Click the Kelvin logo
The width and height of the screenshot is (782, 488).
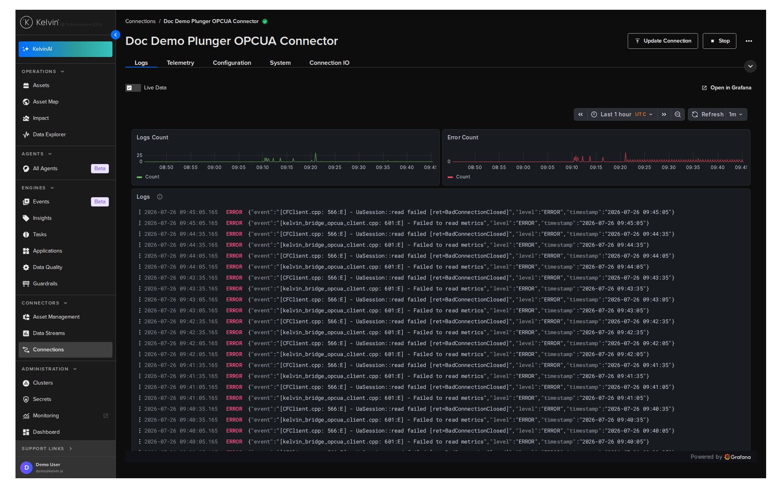coord(40,22)
